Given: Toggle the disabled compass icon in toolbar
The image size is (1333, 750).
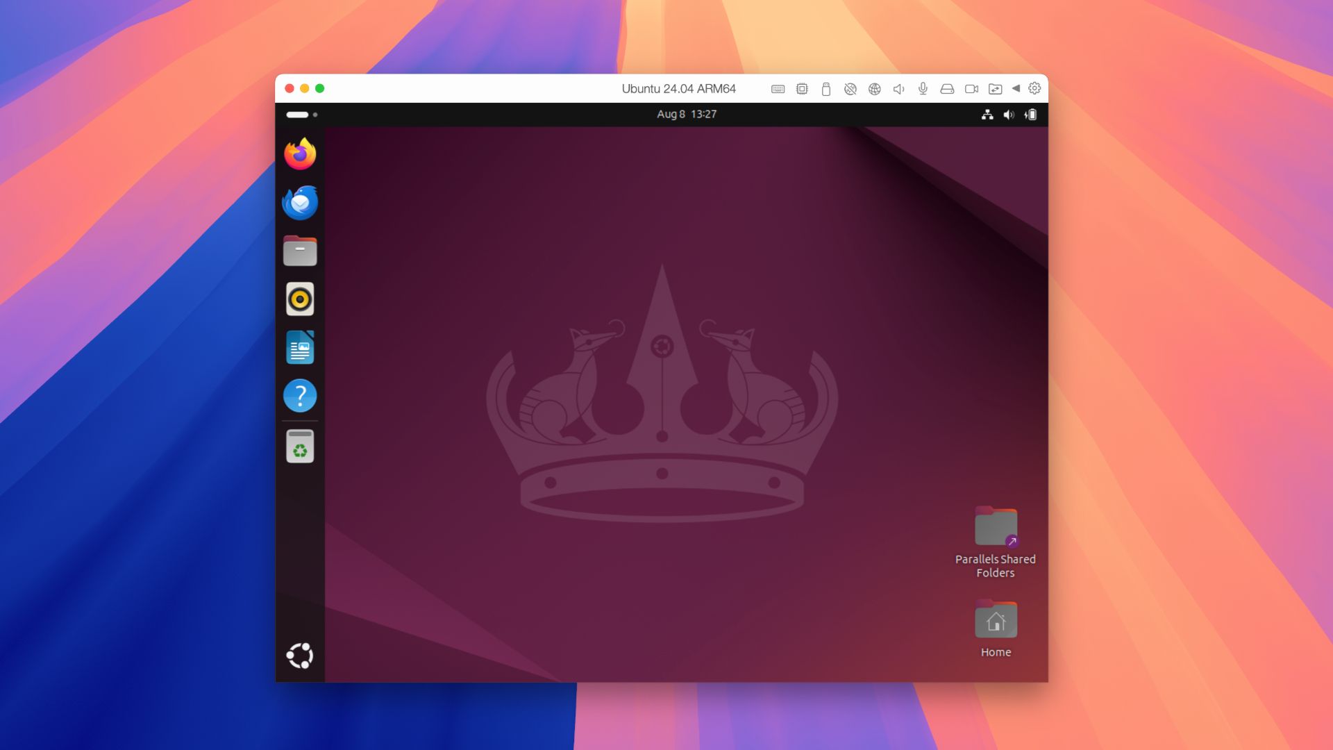Looking at the screenshot, I should point(850,89).
